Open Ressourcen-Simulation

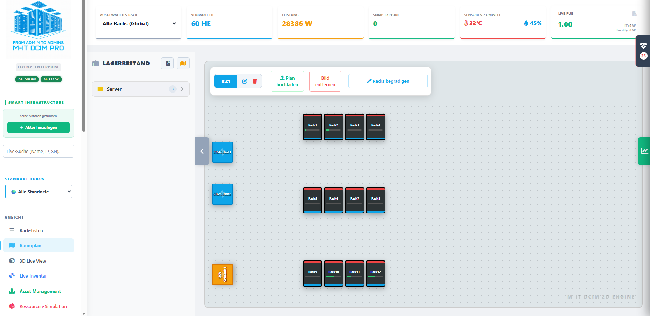coord(39,306)
